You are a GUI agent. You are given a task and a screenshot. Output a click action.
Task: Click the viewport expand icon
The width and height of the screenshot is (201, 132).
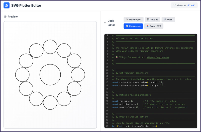pyautogui.click(x=175, y=5)
